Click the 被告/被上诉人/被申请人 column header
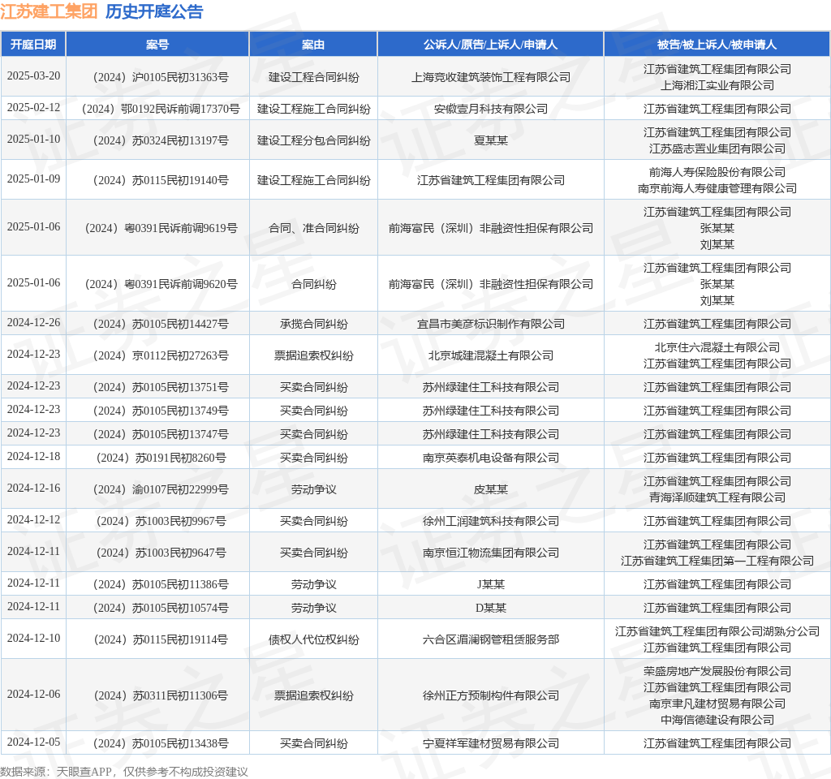 (717, 45)
